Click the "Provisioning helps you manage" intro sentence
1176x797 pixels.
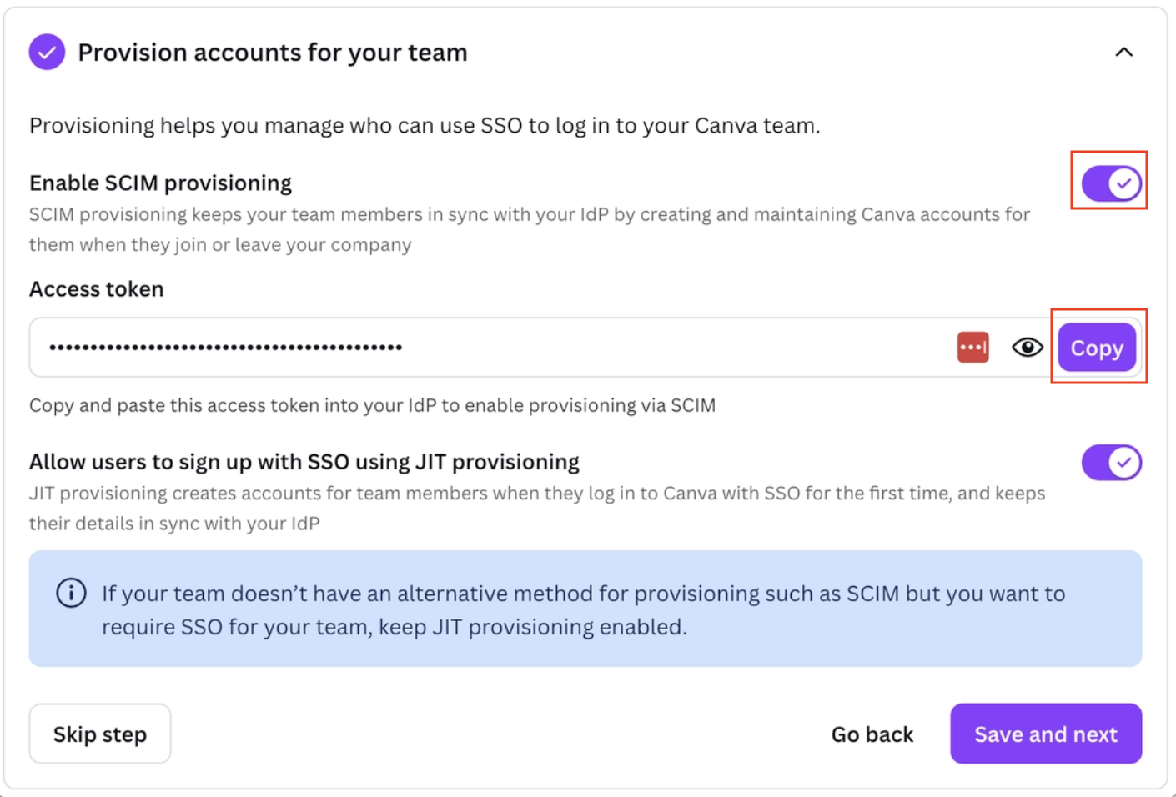425,126
